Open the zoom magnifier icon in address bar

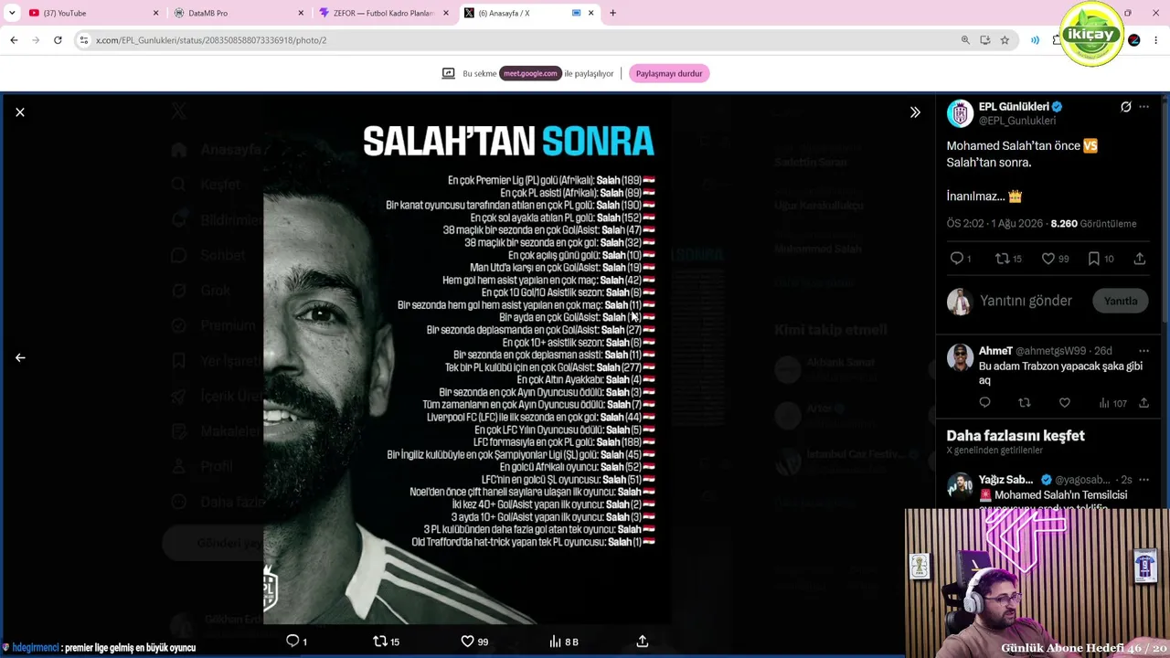coord(965,40)
